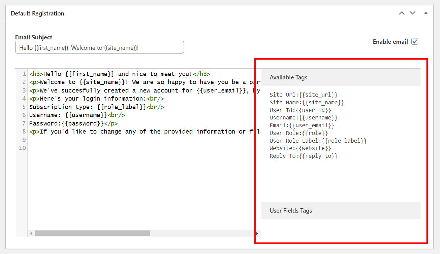Select the {{reply_to}} tag
The image size is (440, 254).
(x=318, y=156)
